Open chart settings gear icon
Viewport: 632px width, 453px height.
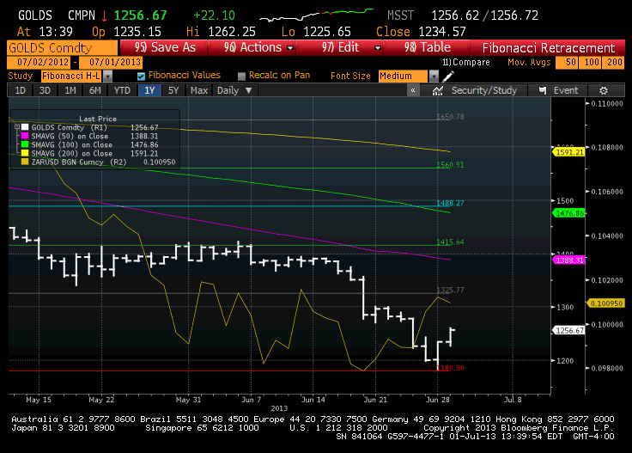pyautogui.click(x=604, y=91)
